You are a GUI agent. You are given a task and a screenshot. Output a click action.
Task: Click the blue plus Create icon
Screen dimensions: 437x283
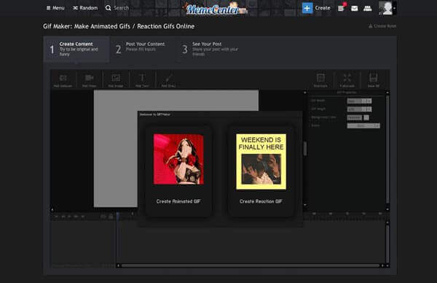coord(307,8)
